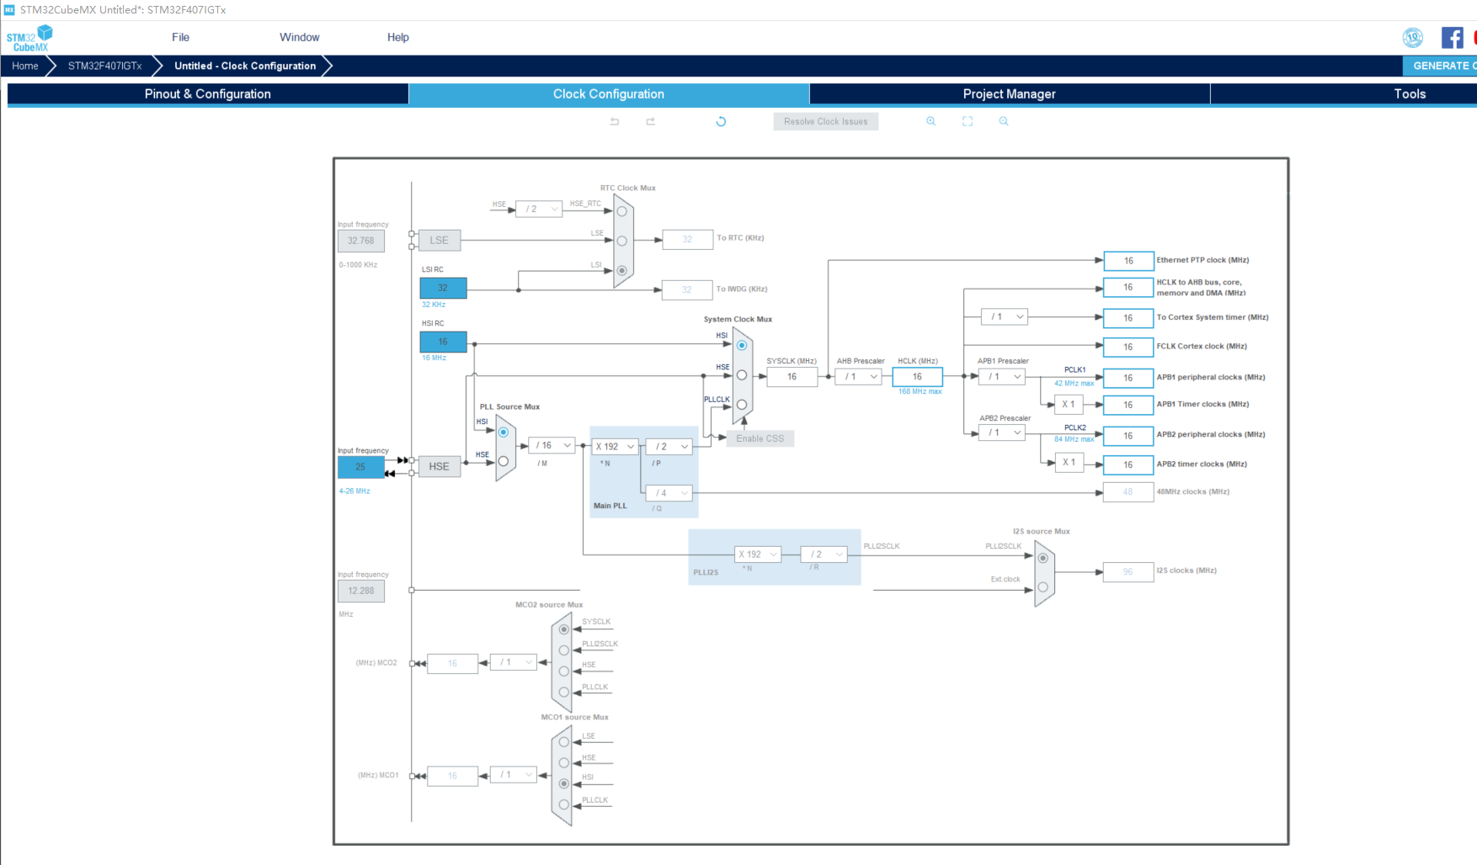This screenshot has width=1477, height=865.
Task: Click Resolve Clock Issues button
Action: click(x=826, y=121)
